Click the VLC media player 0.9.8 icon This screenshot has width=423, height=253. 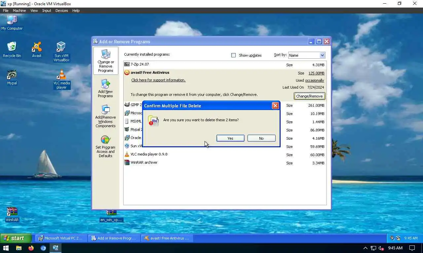127,154
